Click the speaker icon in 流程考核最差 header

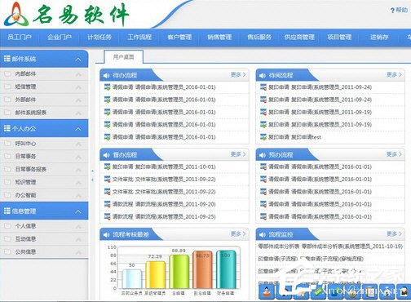pyautogui.click(x=106, y=234)
